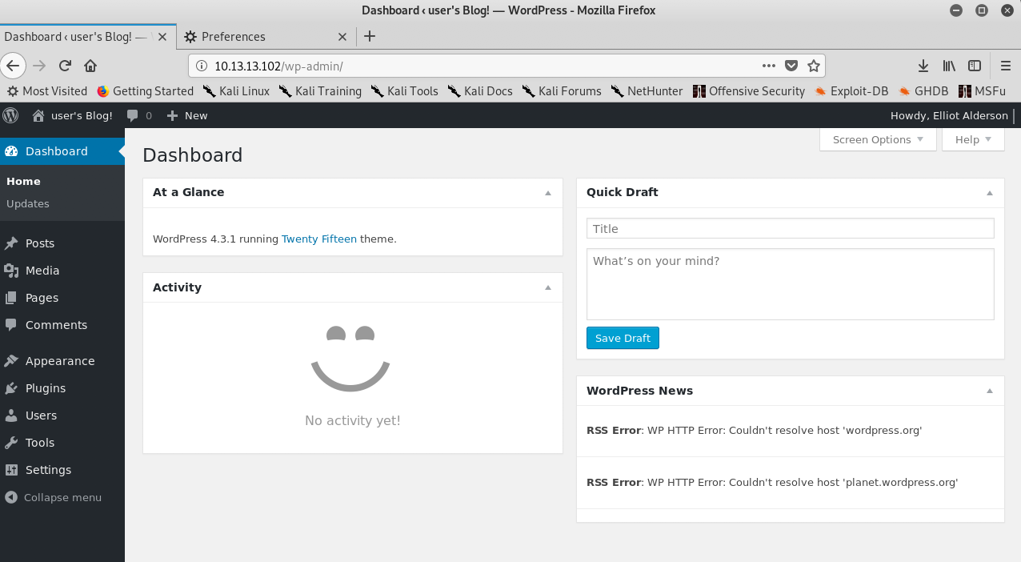Open the Offensive Security bookmark
Image resolution: width=1021 pixels, height=562 pixels.
point(749,91)
